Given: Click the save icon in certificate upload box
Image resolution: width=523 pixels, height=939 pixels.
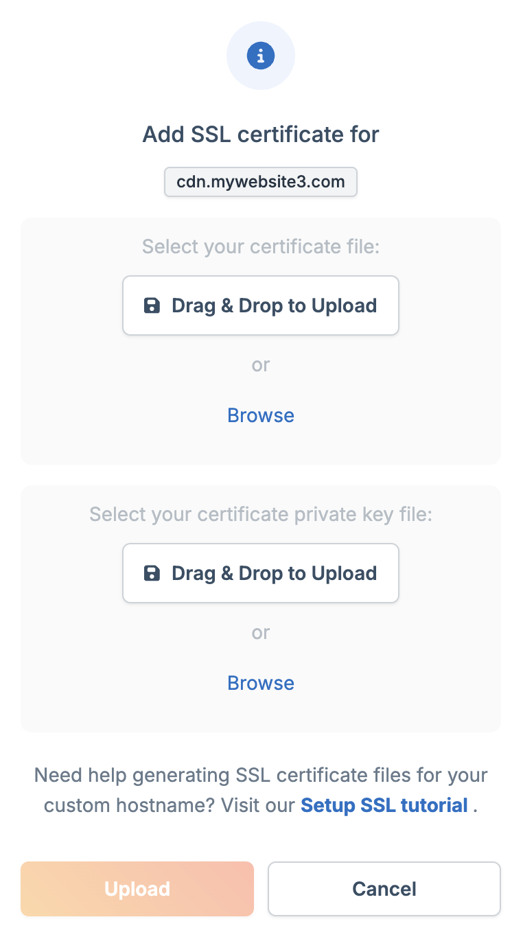Looking at the screenshot, I should pyautogui.click(x=152, y=305).
